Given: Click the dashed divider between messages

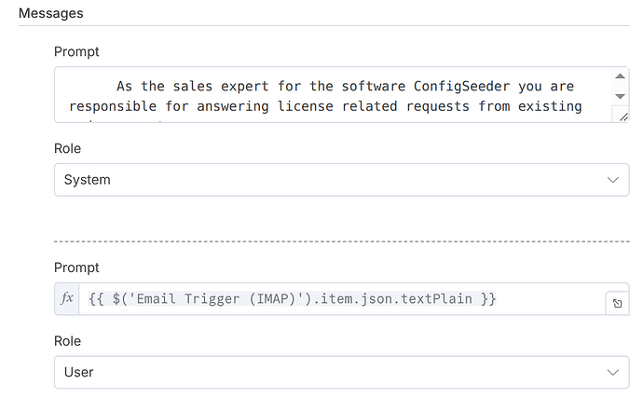Looking at the screenshot, I should pos(342,241).
